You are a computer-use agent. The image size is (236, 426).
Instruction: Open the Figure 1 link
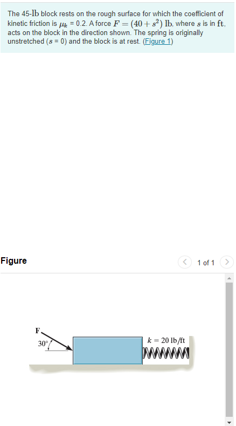157,42
